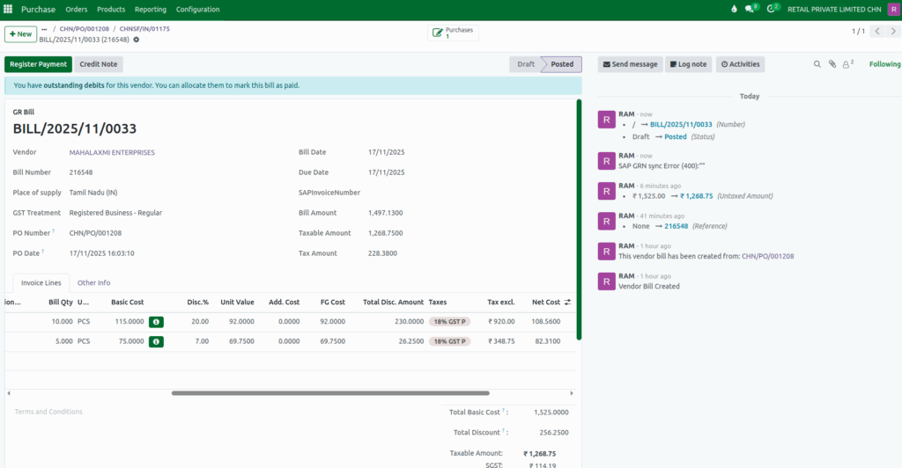Open the Activities button in chatter
This screenshot has height=468, width=902.
point(740,64)
